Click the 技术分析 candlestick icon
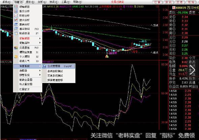 tap(16, 20)
